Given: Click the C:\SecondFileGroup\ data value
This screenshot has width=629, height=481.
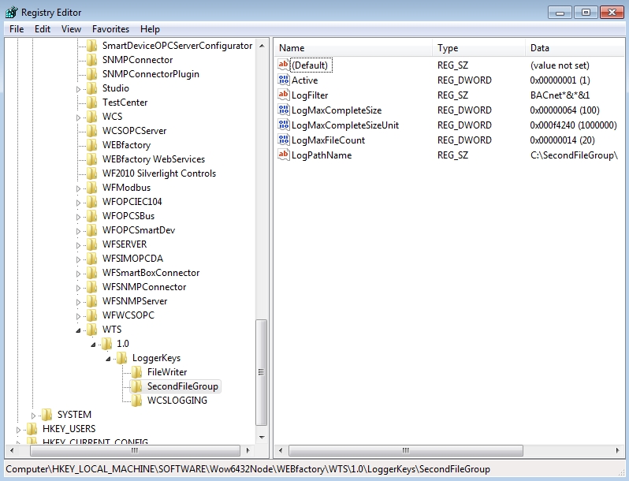Looking at the screenshot, I should [x=574, y=155].
